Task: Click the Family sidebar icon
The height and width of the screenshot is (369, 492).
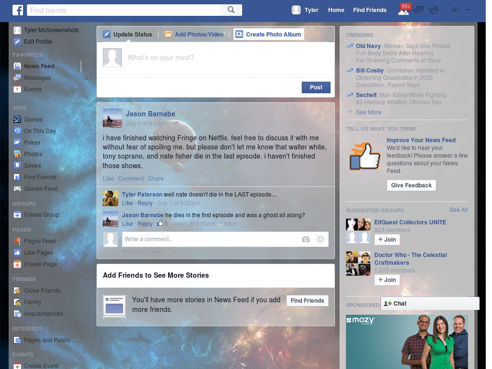Action: pyautogui.click(x=17, y=302)
